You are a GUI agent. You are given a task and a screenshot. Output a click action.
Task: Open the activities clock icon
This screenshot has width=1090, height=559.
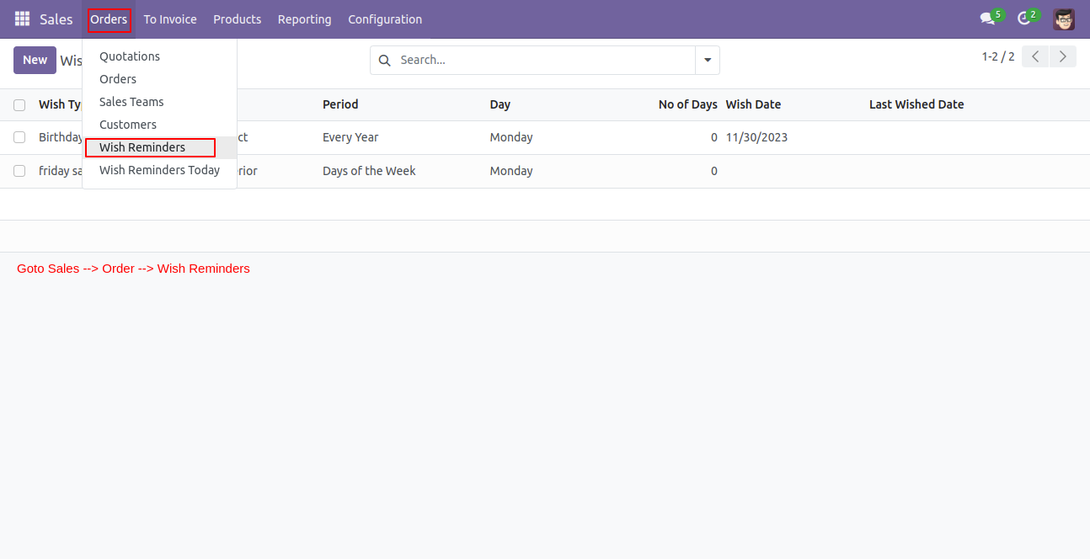[1024, 19]
